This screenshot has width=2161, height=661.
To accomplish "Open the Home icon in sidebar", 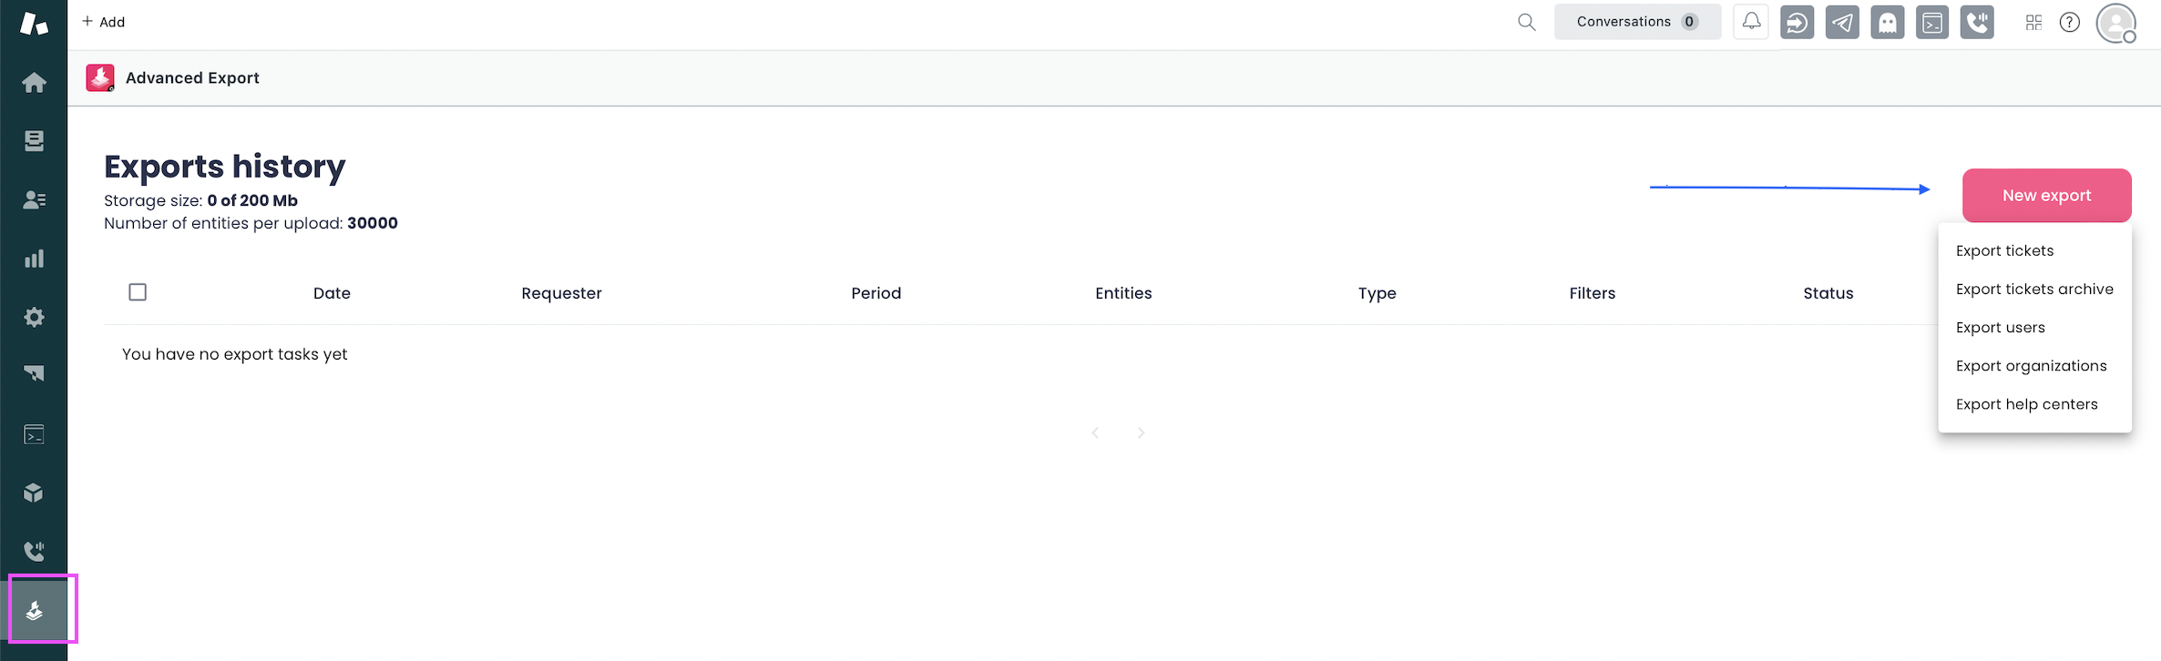I will pos(34,83).
